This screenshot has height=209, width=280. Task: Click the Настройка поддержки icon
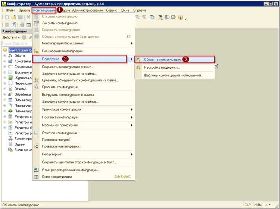139,68
